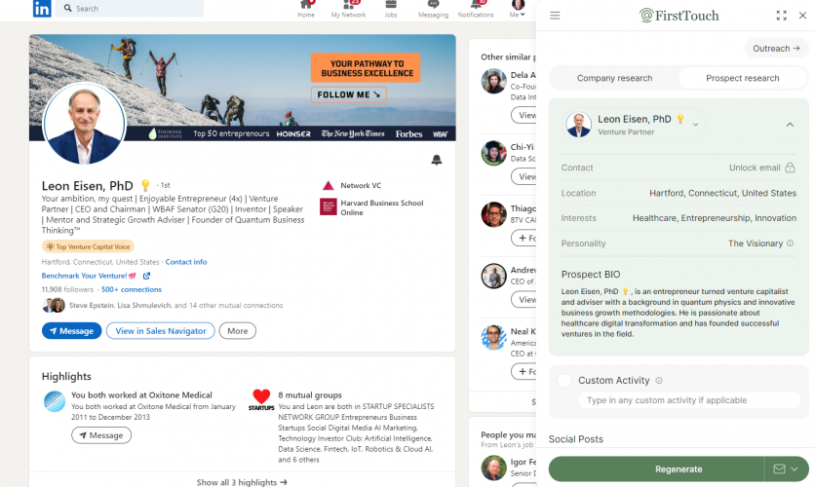Click Hartford, Connecticut, United States location value
Image resolution: width=815 pixels, height=487 pixels.
coord(722,193)
